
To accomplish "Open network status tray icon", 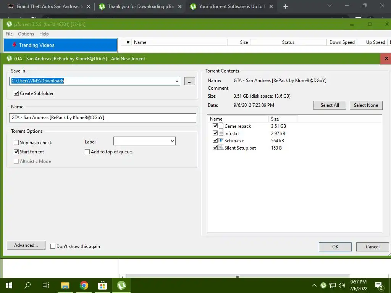I will click(x=333, y=285).
